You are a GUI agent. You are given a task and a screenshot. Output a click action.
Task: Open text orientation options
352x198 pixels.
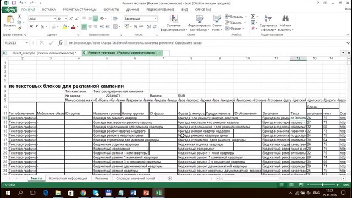pos(103,19)
